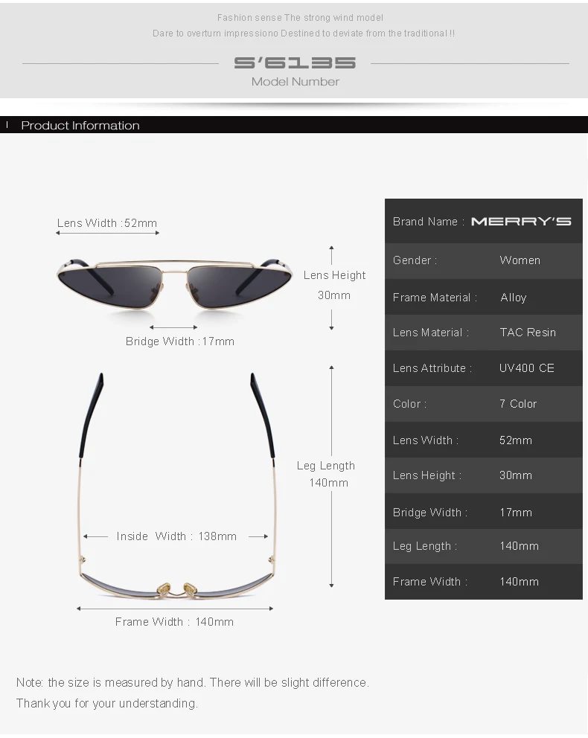Image resolution: width=588 pixels, height=738 pixels.
Task: Click the 'Women' value in the table
Action: click(520, 260)
